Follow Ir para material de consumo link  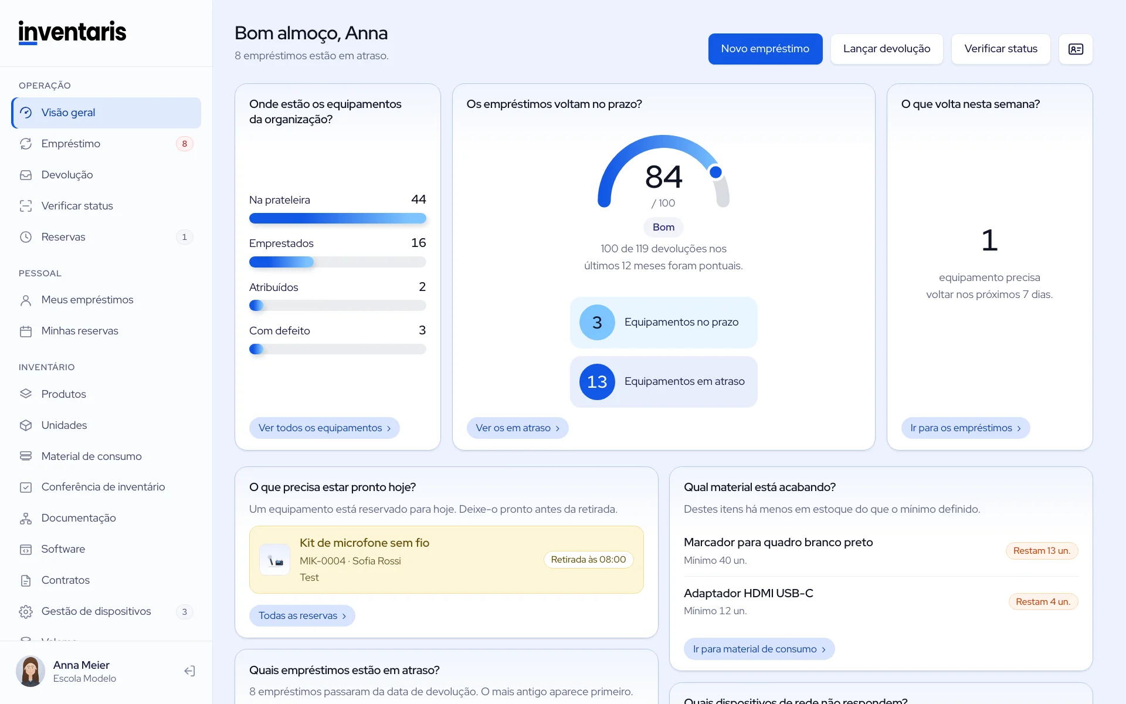[x=759, y=649]
